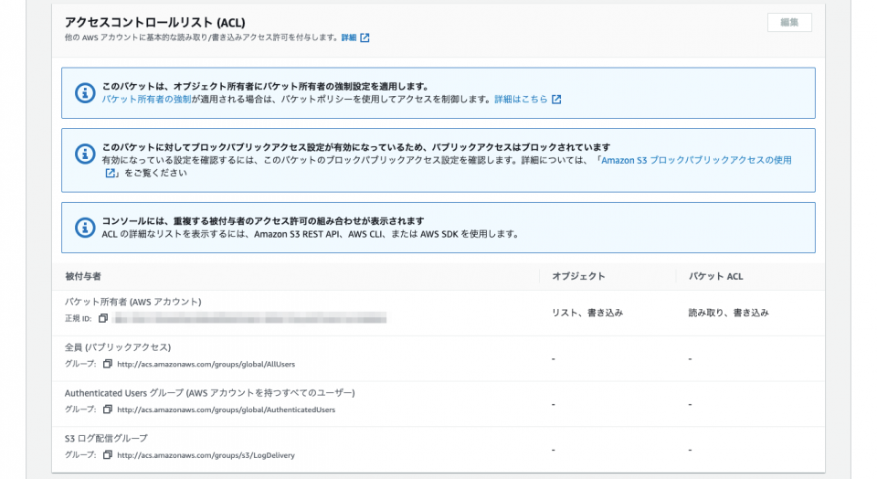The width and height of the screenshot is (877, 479).
Task: Click external-link icon after 詳細はこちら
Action: tap(556, 99)
